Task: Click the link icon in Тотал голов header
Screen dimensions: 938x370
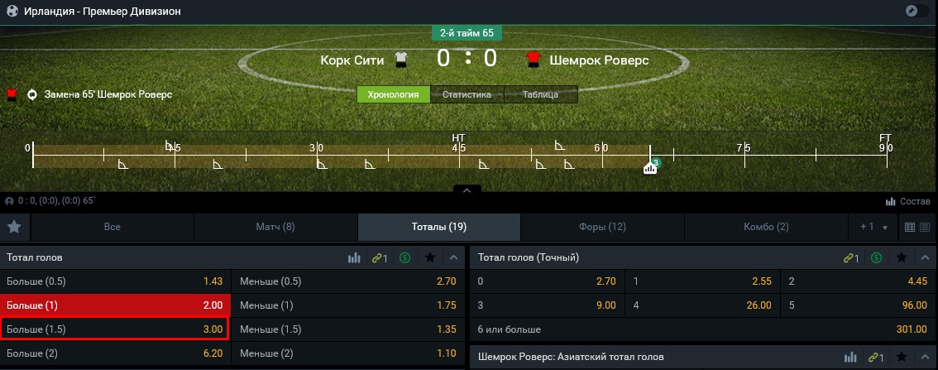Action: pos(380,257)
